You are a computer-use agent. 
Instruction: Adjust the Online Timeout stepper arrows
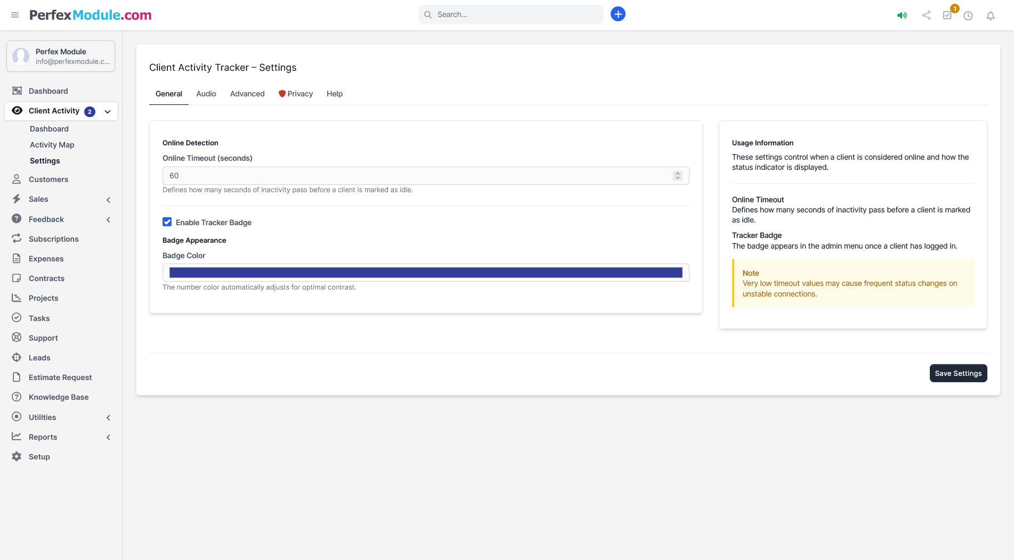click(677, 176)
